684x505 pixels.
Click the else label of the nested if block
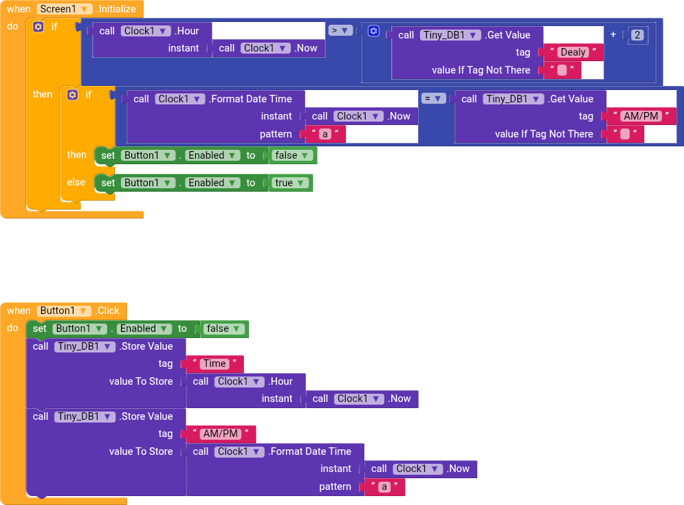pos(76,182)
